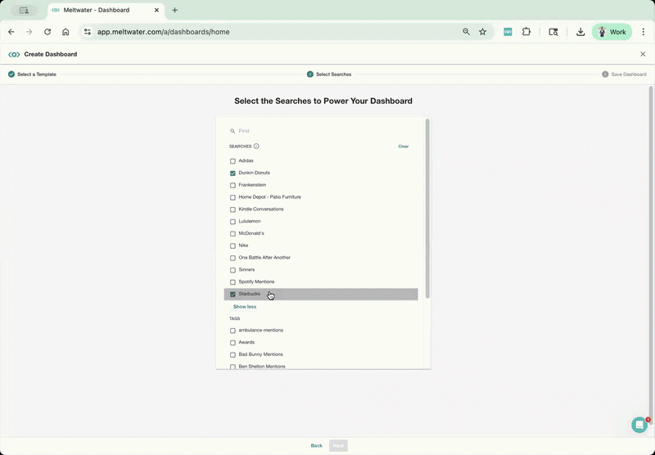Image resolution: width=655 pixels, height=455 pixels.
Task: Check the ambulance-mentions tag checkbox
Action: (233, 331)
